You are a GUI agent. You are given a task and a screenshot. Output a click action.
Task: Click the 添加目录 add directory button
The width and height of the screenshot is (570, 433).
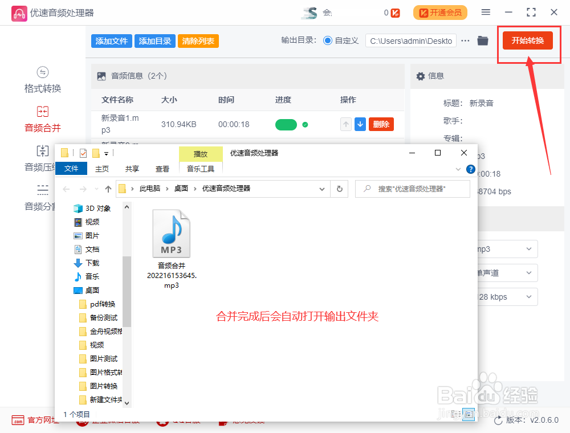pyautogui.click(x=155, y=41)
